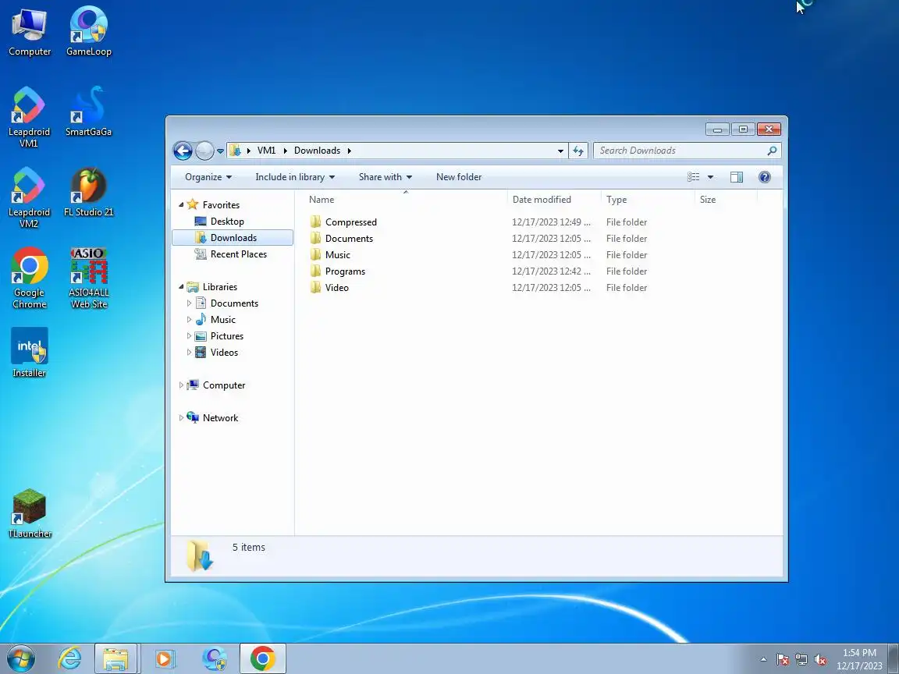Select Videos library in navigation pane
The height and width of the screenshot is (674, 899).
click(224, 353)
